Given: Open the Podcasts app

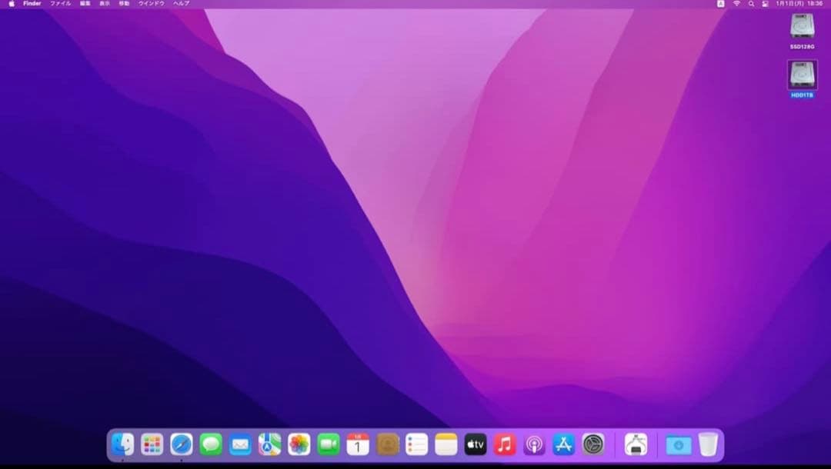Looking at the screenshot, I should (x=534, y=444).
